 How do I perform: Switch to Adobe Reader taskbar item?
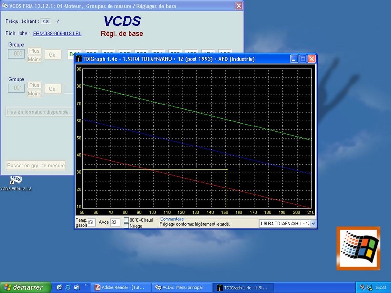(122, 287)
